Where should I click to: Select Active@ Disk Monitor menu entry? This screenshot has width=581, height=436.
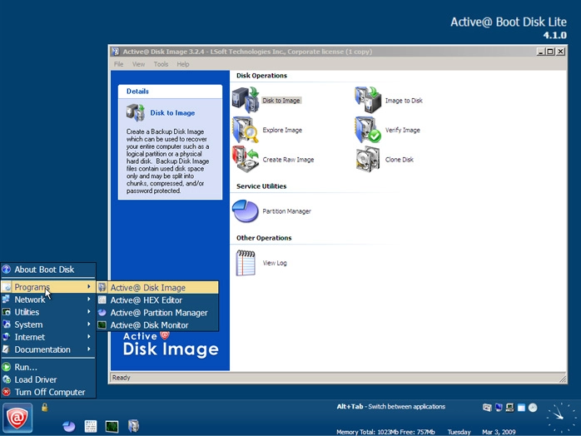(157, 325)
